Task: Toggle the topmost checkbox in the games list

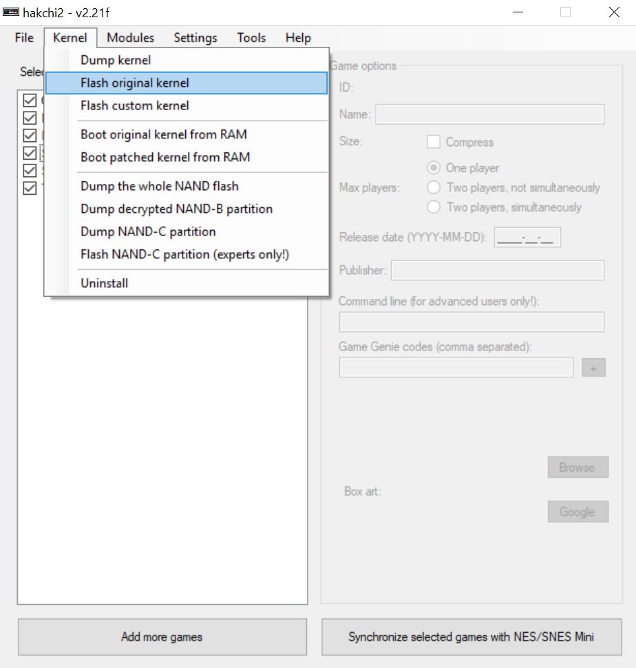Action: [30, 101]
